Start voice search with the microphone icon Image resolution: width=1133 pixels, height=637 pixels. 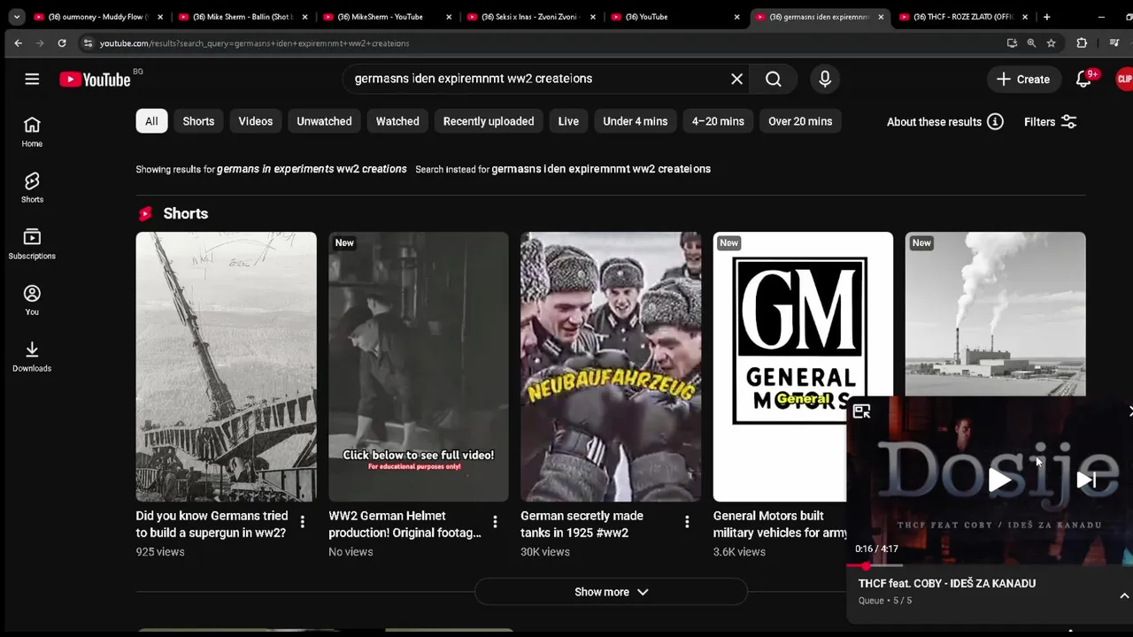coord(825,79)
